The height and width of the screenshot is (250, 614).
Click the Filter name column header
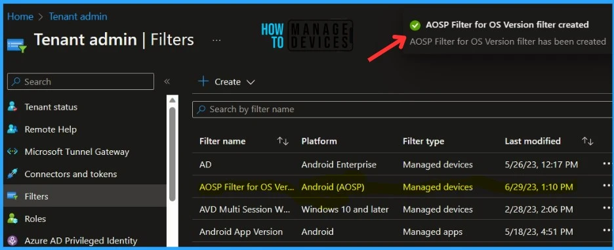[222, 142]
